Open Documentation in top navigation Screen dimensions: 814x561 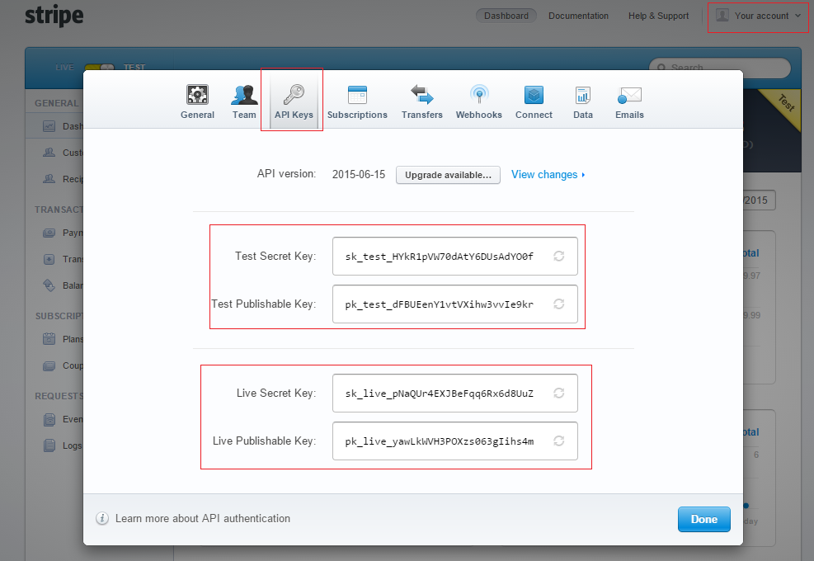[x=578, y=16]
